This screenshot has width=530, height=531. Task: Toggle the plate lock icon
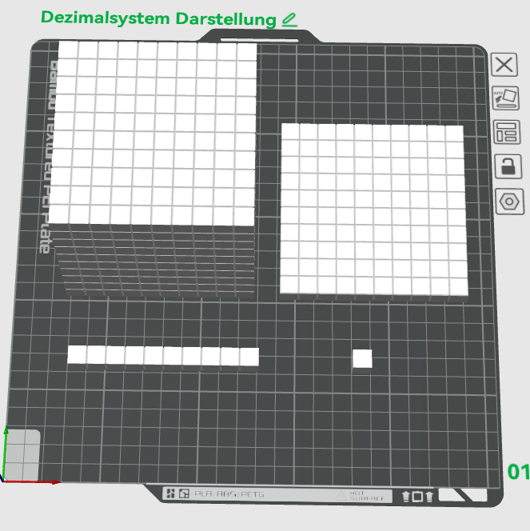coord(508,166)
